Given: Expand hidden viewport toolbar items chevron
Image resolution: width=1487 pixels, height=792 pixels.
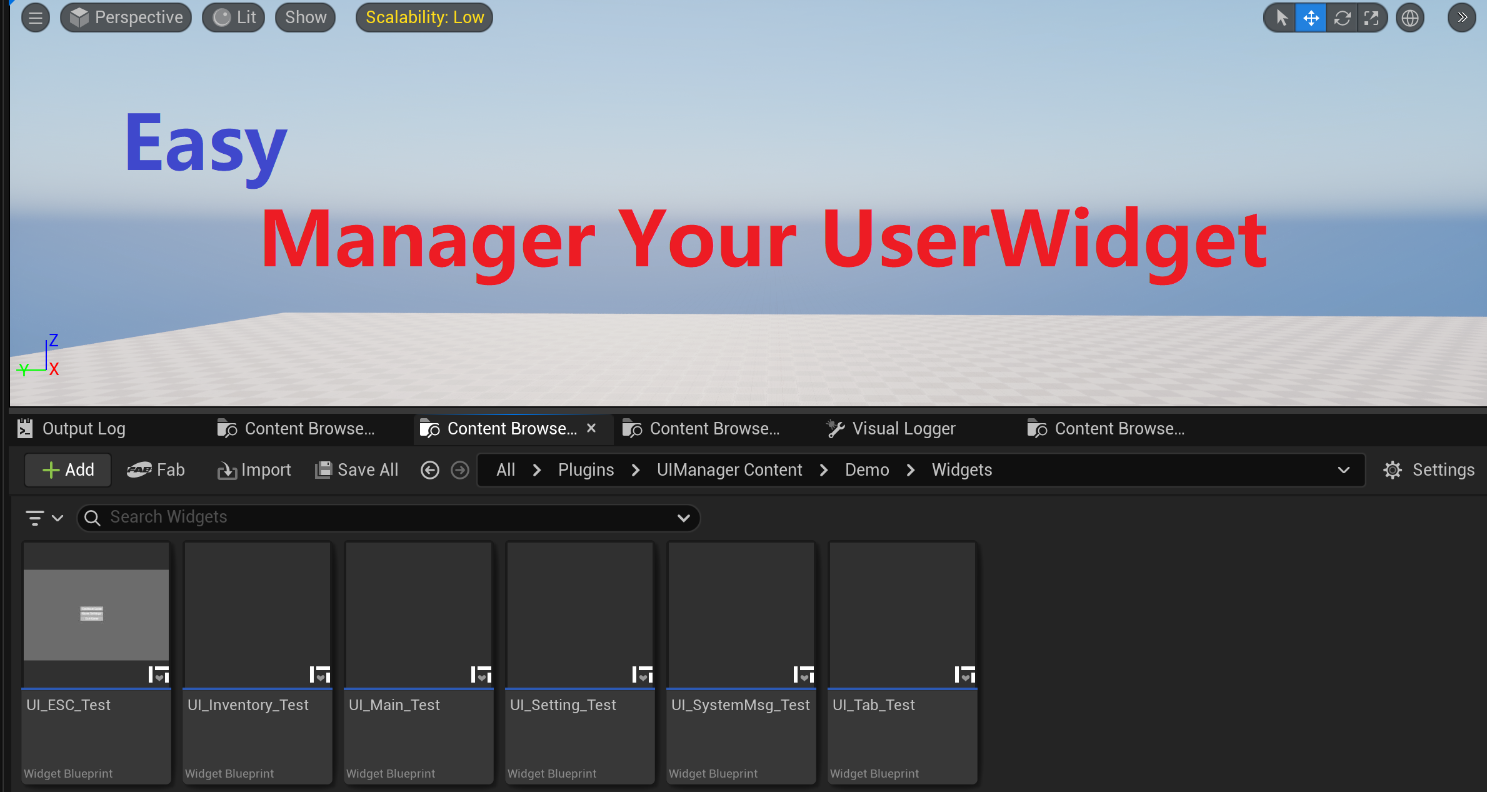Looking at the screenshot, I should click(1462, 18).
